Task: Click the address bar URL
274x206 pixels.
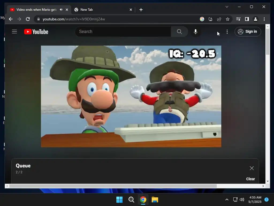Action: pyautogui.click(x=74, y=19)
